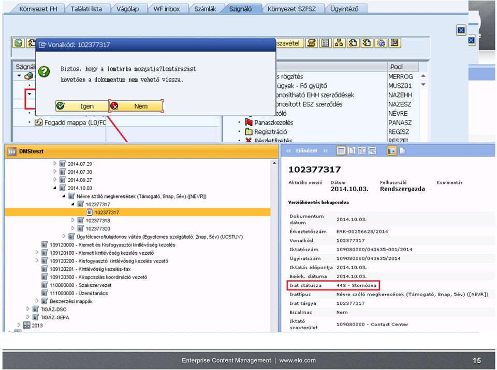Click the blank document icon at preview toolbar end
The image size is (497, 370).
coord(402,151)
